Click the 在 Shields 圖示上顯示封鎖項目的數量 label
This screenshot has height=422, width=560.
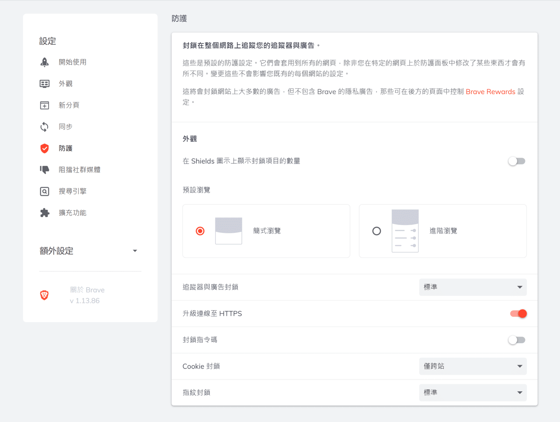[241, 161]
